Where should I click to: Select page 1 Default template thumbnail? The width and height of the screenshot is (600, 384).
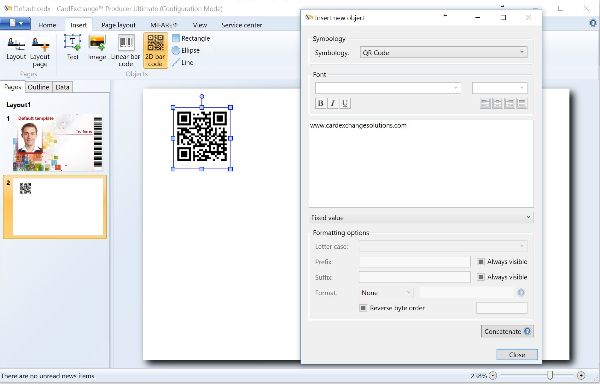pos(58,142)
